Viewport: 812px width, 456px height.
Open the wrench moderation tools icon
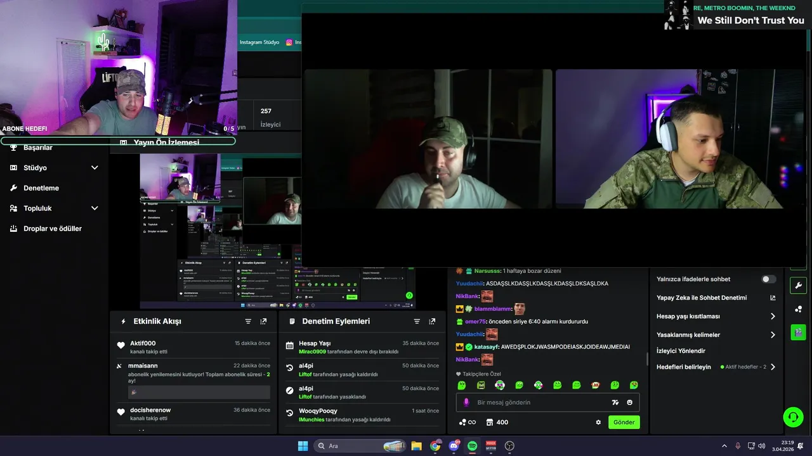pyautogui.click(x=798, y=285)
